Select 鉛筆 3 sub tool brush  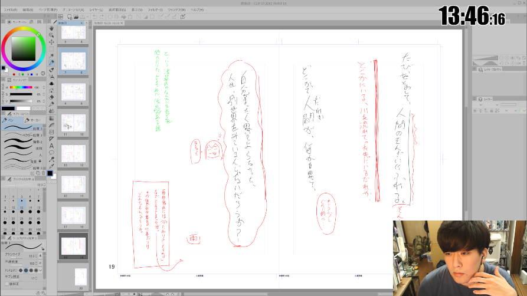point(22,128)
